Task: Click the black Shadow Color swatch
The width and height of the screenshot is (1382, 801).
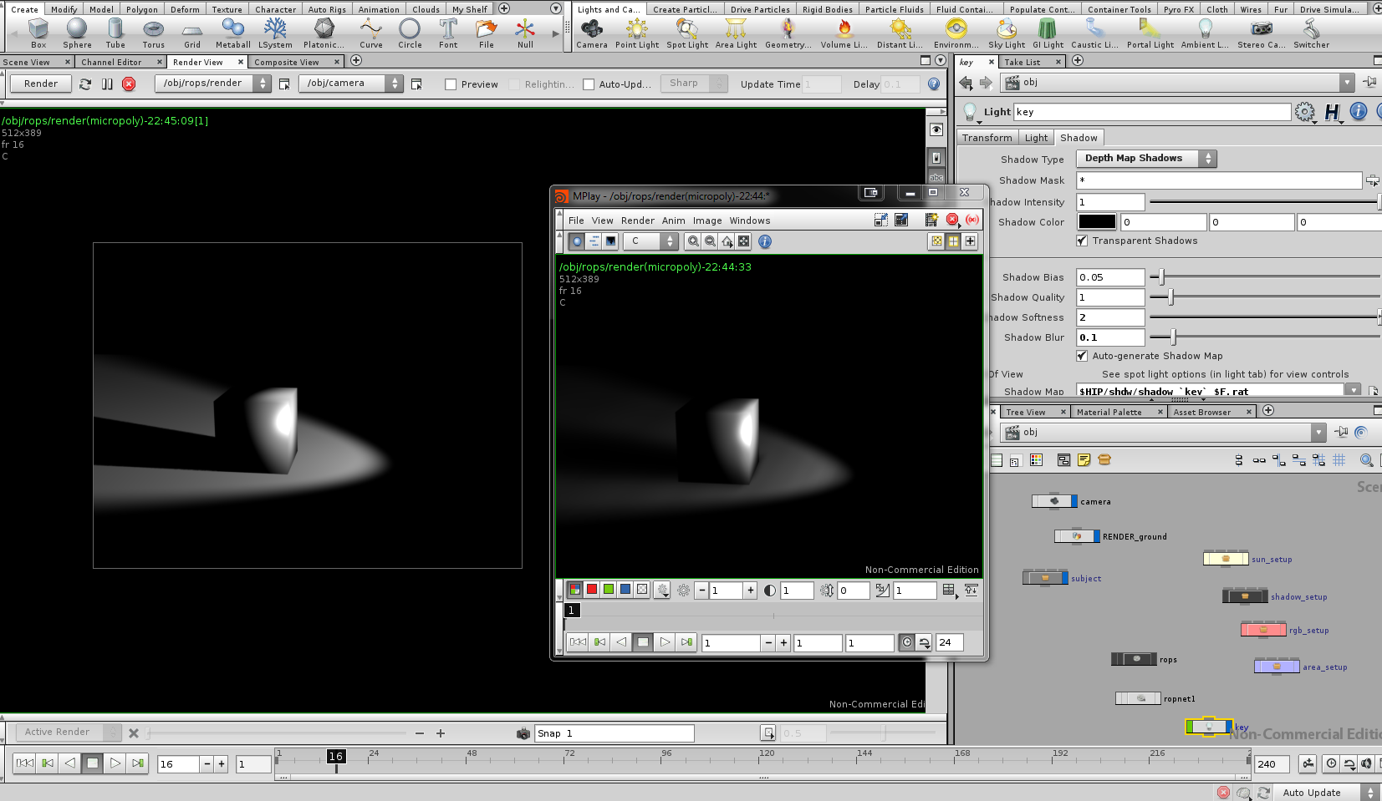Action: point(1097,222)
